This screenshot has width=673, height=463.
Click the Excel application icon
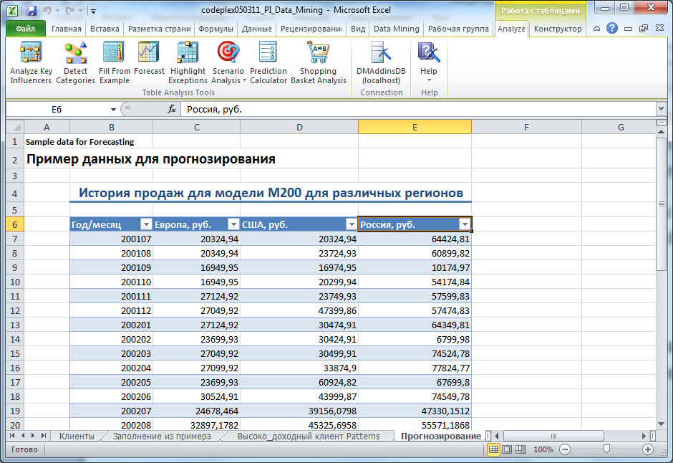12,10
